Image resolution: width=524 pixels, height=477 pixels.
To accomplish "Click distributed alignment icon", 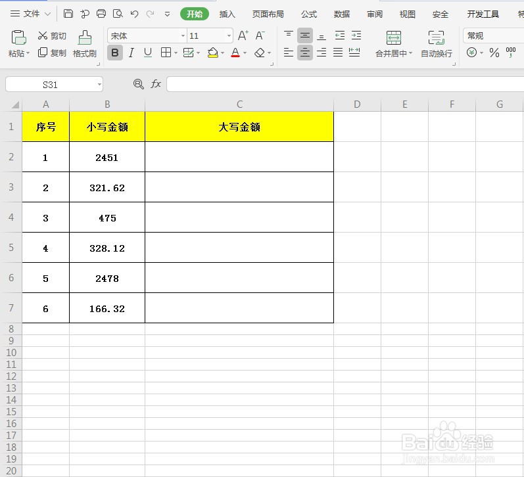I will pyautogui.click(x=354, y=53).
